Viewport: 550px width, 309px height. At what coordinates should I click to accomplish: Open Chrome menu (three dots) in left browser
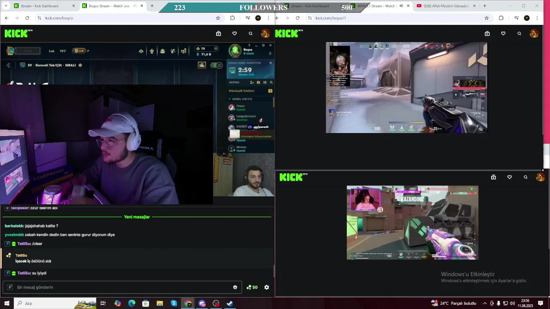269,18
